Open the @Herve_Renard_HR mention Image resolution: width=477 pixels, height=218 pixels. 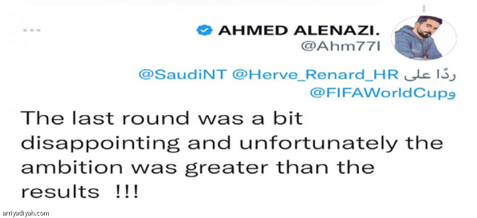pos(316,74)
